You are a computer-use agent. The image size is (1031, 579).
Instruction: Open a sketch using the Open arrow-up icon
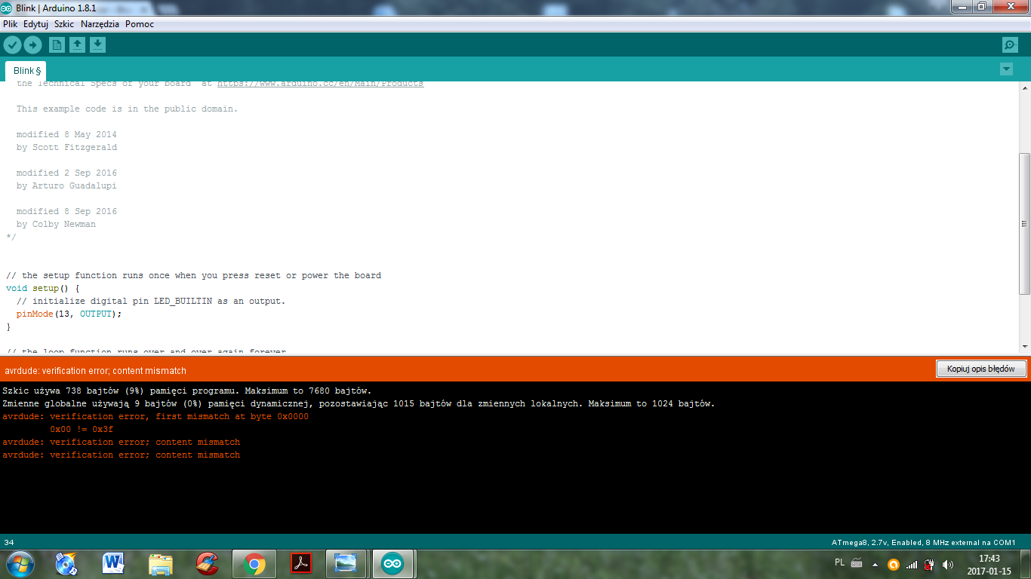[77, 45]
